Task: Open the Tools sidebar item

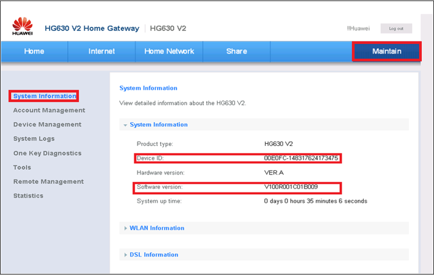Action: coord(22,167)
